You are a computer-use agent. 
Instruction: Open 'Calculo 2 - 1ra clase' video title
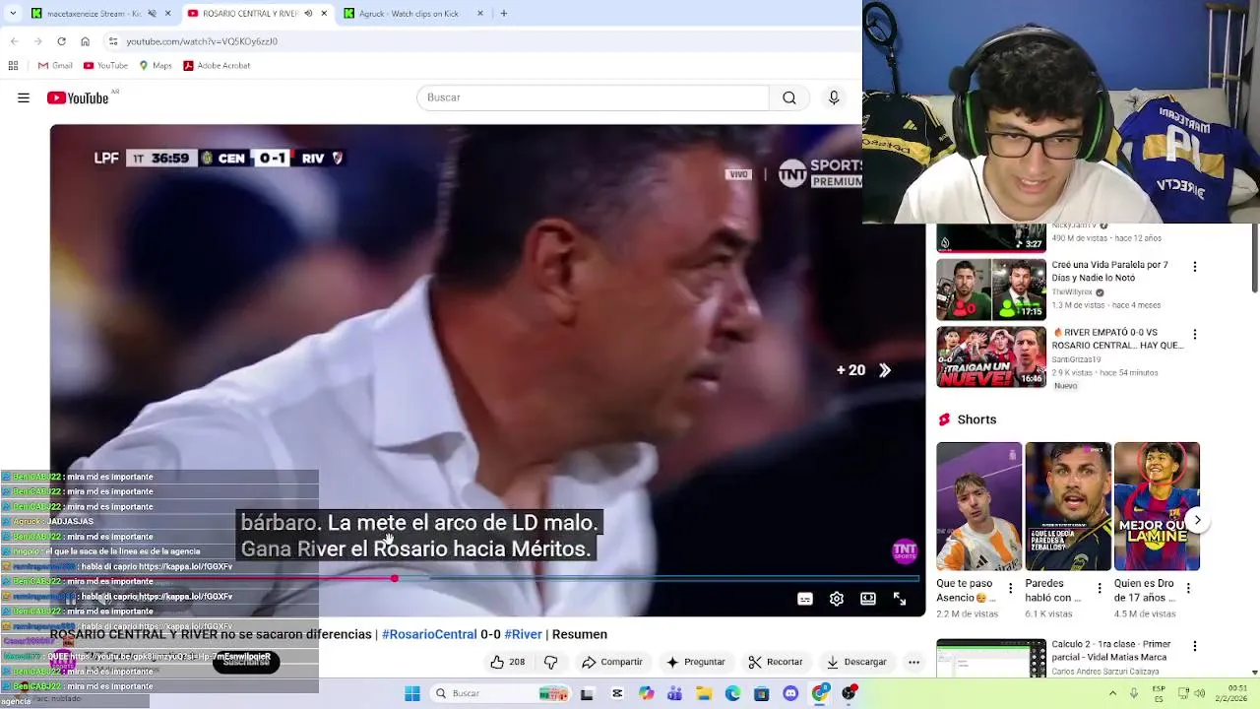1110,651
